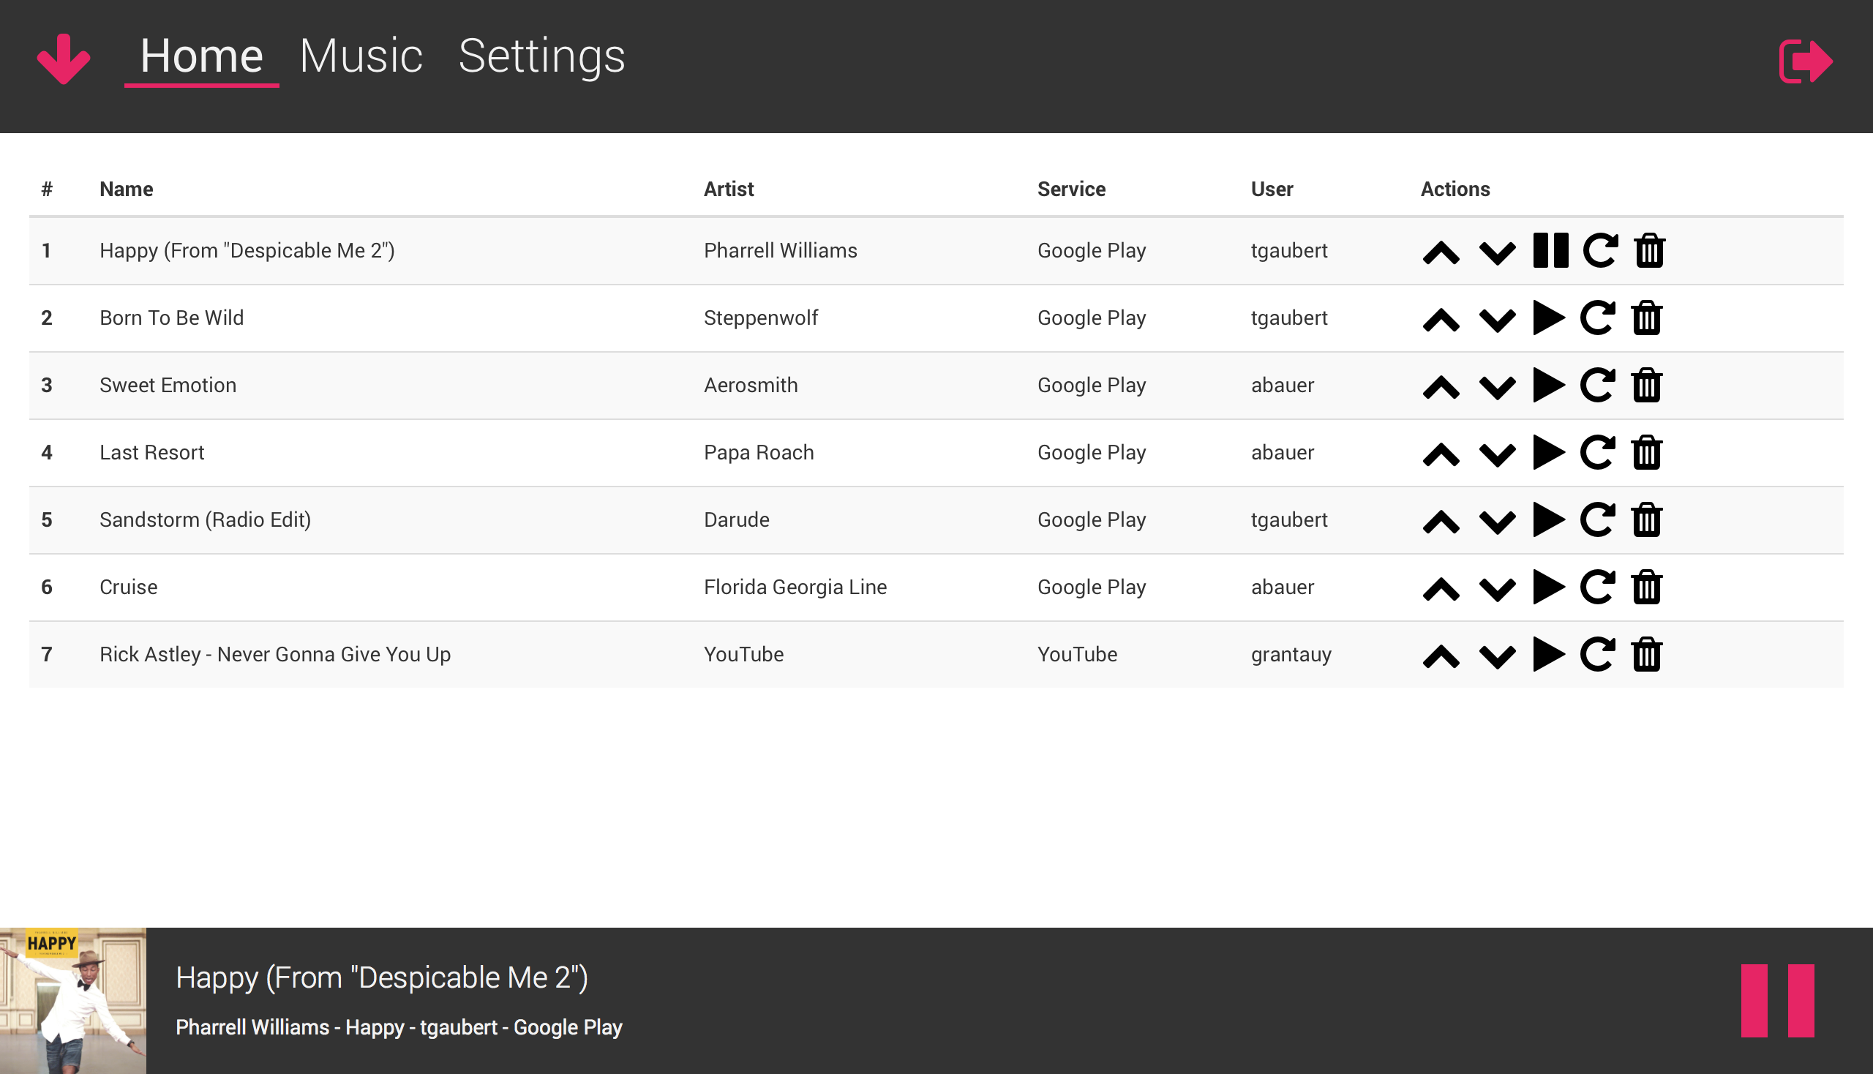Click the Name column header
The image size is (1873, 1074).
126,189
